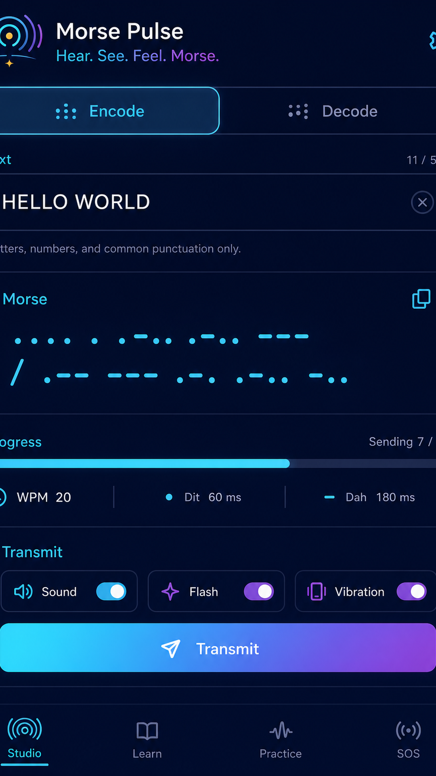Turn off the Flash toggle
The image size is (436, 776).
point(259,592)
